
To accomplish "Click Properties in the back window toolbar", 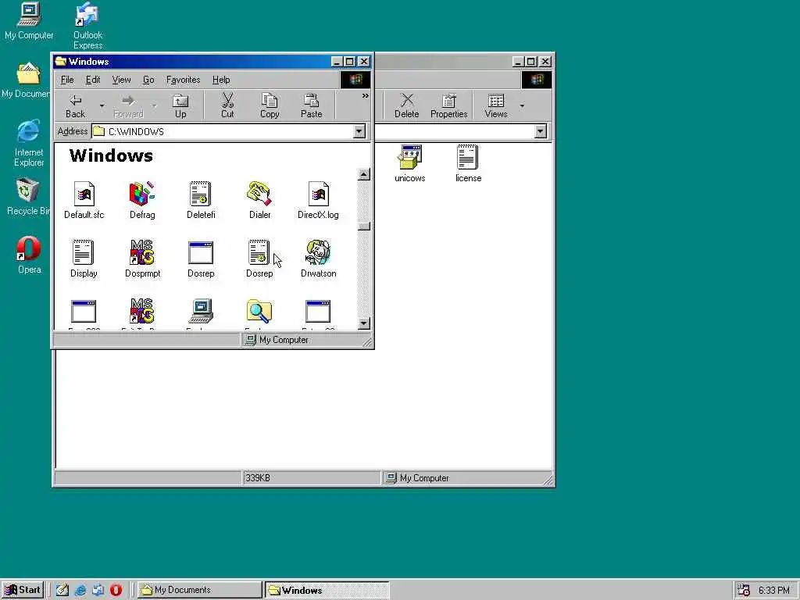I will tap(449, 105).
